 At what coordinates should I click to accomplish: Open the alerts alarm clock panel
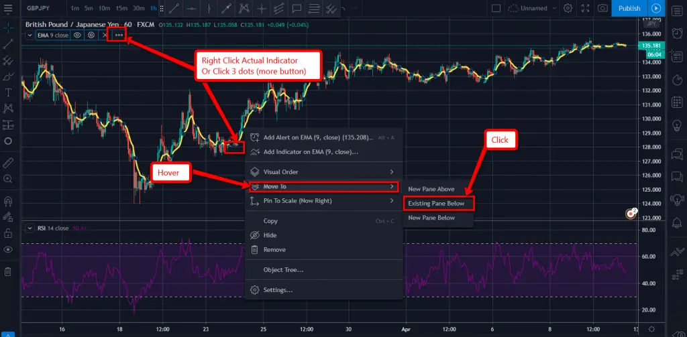click(676, 33)
